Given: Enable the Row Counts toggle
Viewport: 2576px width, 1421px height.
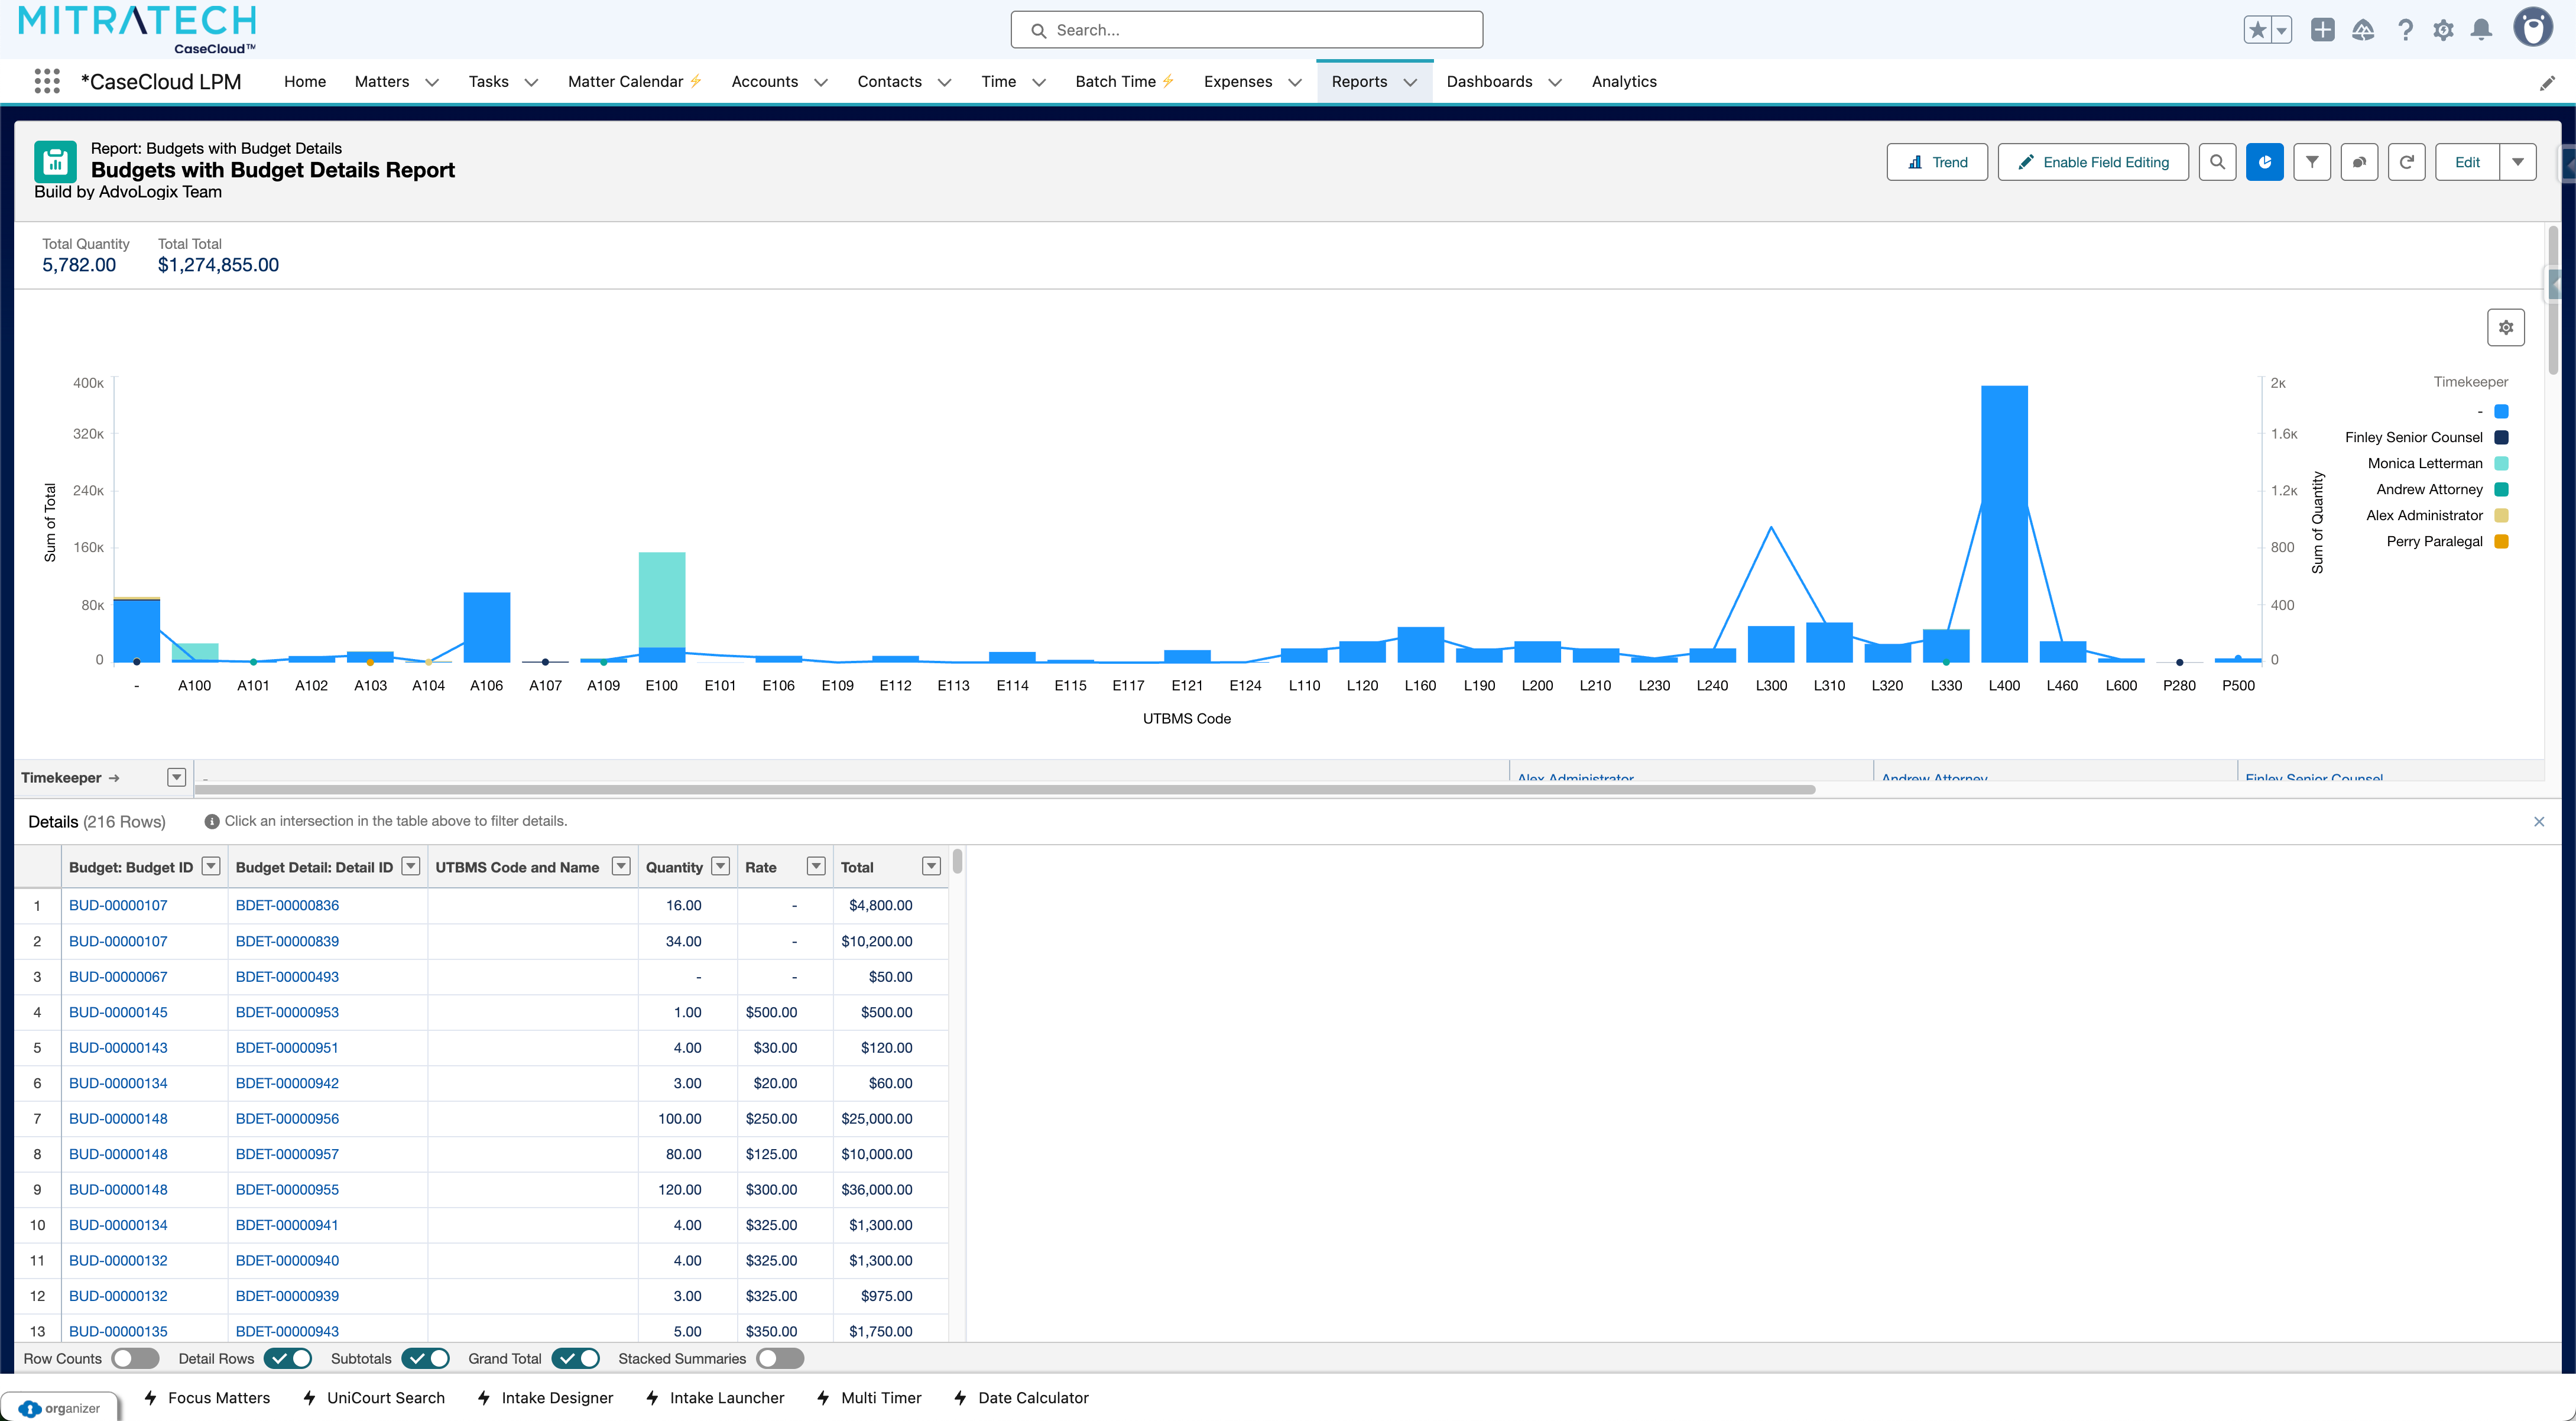Looking at the screenshot, I should tap(136, 1358).
